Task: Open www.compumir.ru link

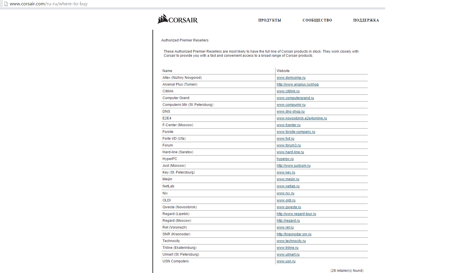Action: pos(291,105)
